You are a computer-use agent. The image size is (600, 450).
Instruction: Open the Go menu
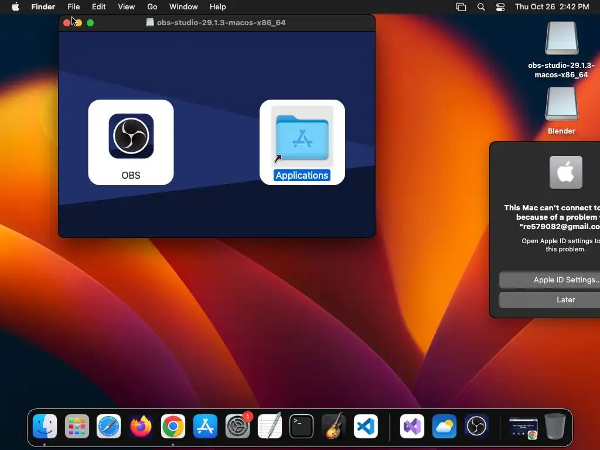152,7
